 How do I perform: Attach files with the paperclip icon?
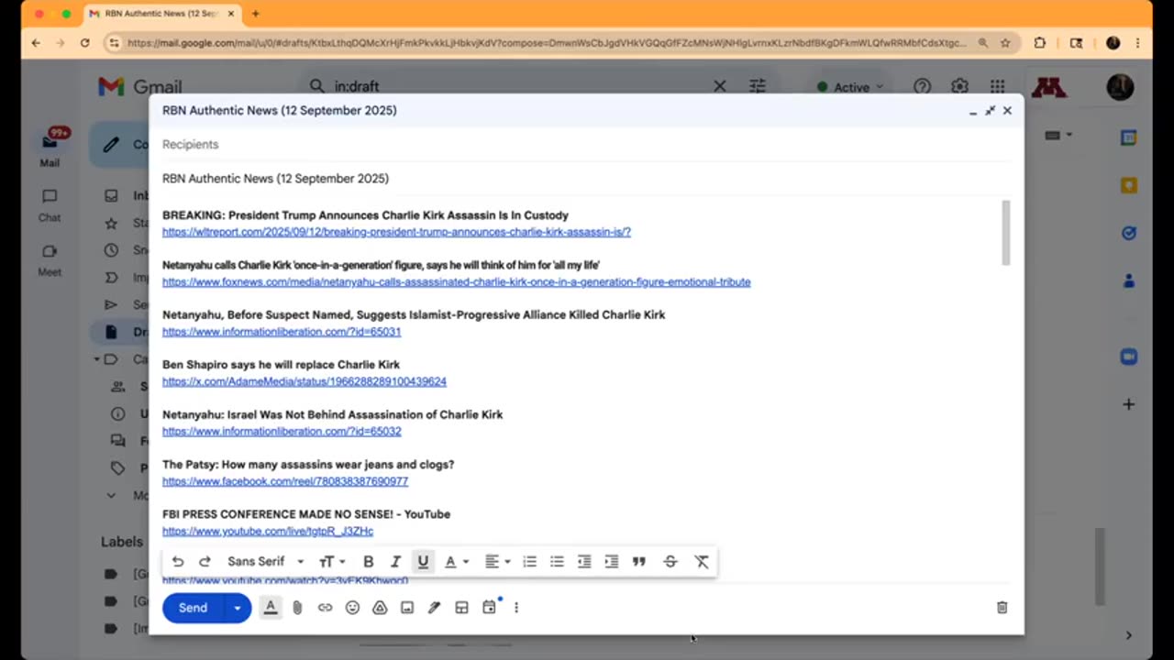pos(297,608)
